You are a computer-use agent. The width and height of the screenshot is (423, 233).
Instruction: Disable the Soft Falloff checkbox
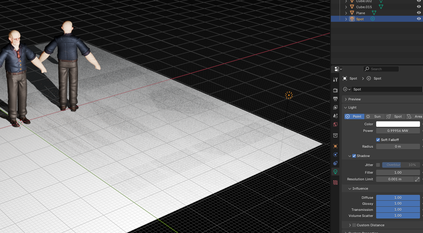[378, 140]
